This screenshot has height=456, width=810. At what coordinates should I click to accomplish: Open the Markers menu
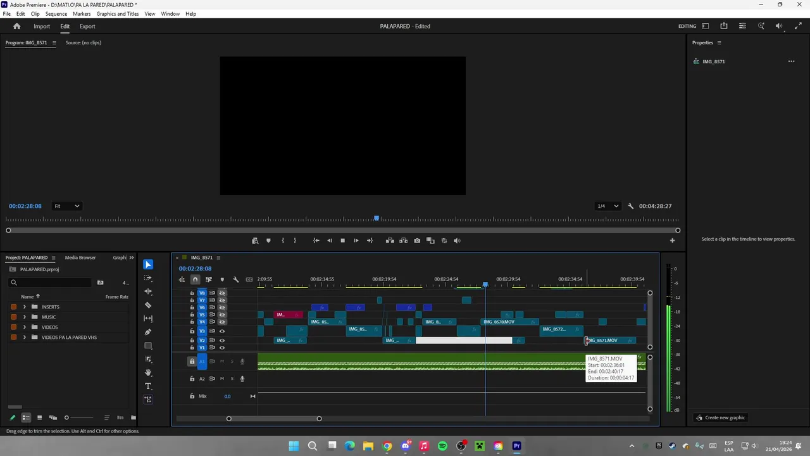82,14
